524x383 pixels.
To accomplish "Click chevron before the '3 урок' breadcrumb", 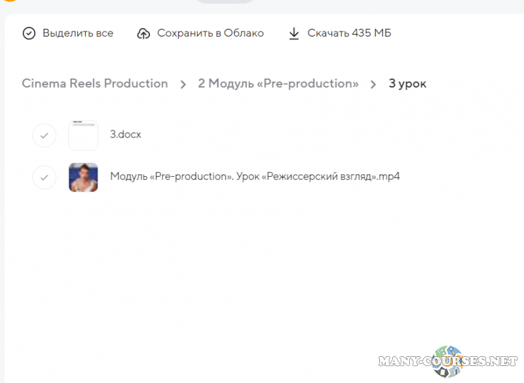I will [x=373, y=84].
